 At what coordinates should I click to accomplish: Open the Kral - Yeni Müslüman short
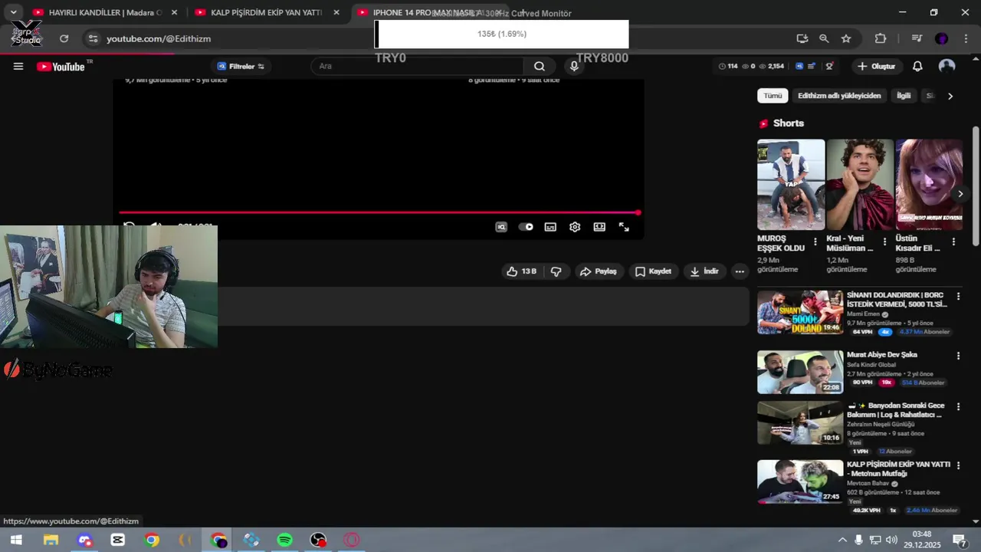(860, 184)
